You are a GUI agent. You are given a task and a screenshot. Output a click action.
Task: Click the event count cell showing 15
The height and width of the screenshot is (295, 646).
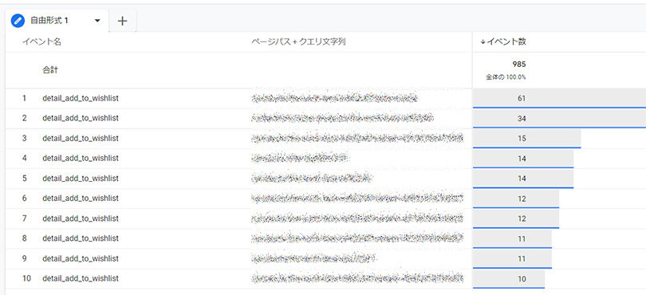tap(527, 139)
